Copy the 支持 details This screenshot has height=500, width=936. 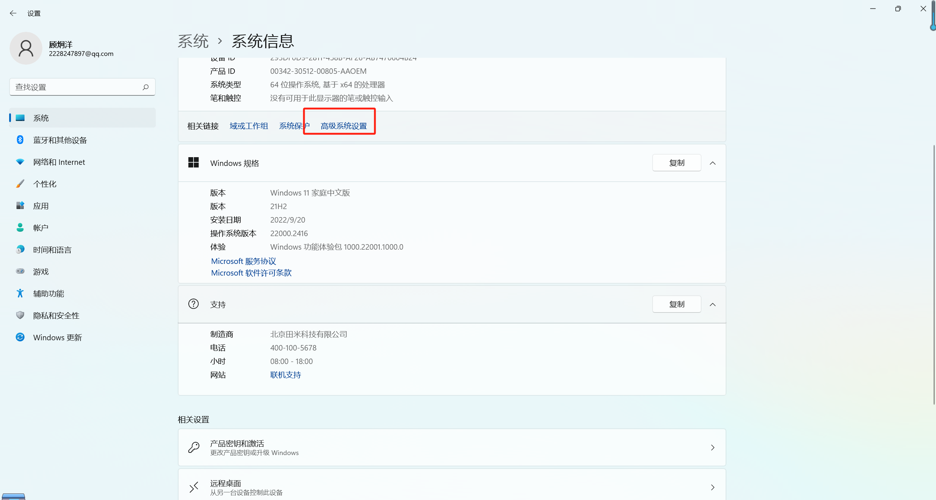point(677,304)
